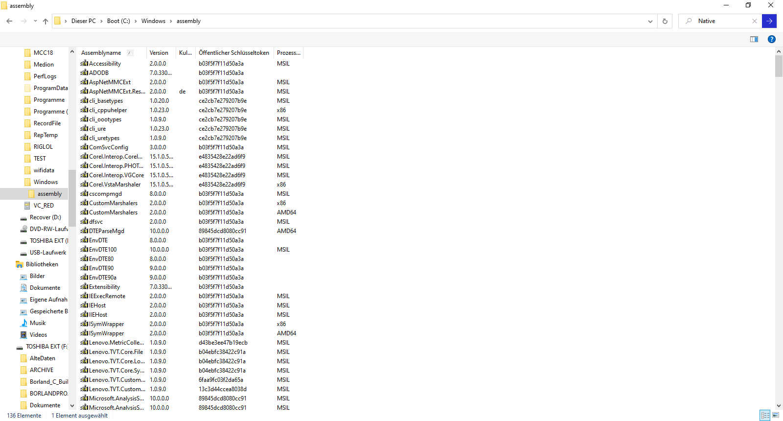783x421 pixels.
Task: Select the Extensibility assembly icon
Action: tap(84, 287)
